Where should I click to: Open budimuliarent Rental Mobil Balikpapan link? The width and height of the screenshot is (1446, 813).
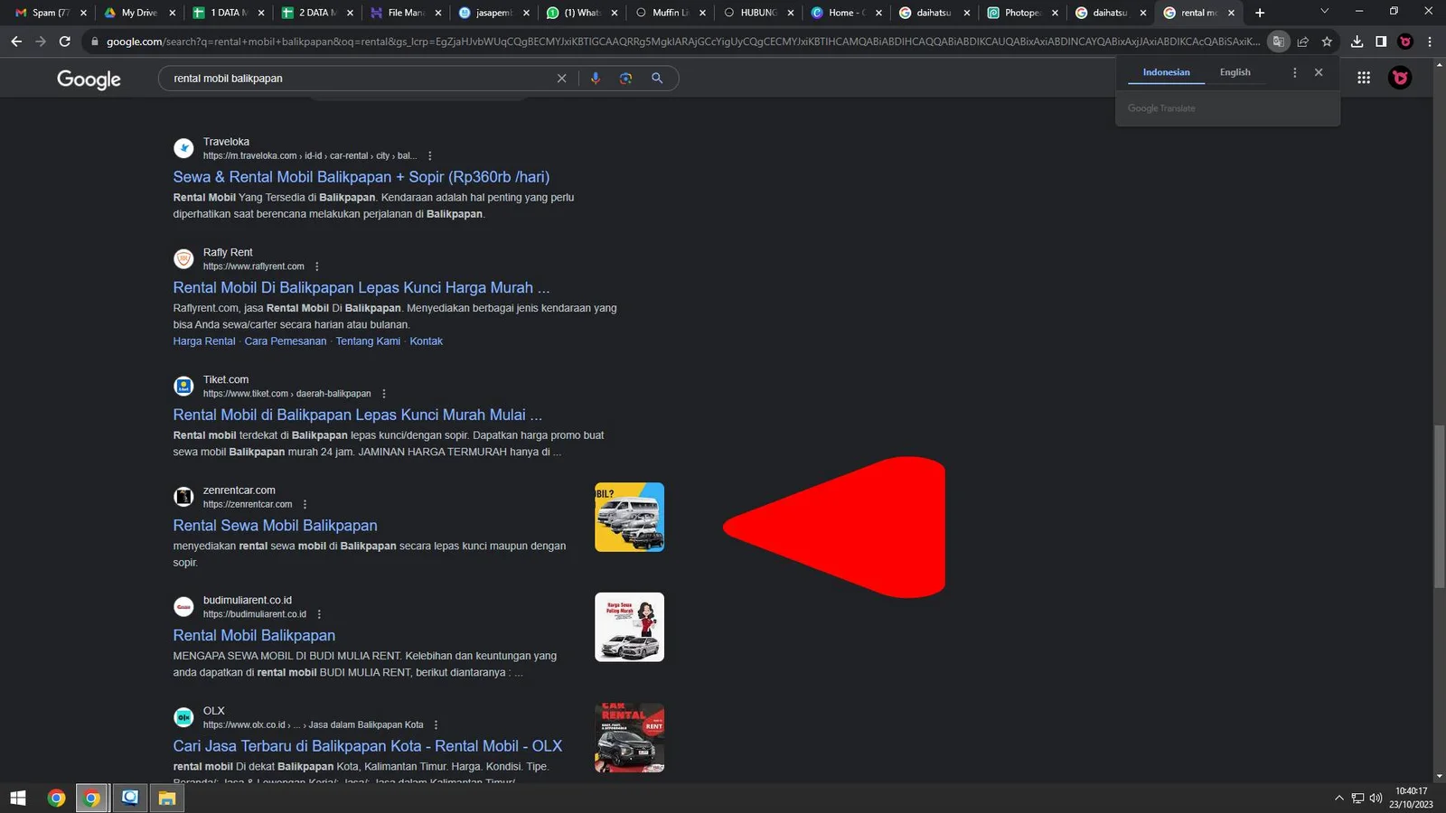(x=254, y=635)
